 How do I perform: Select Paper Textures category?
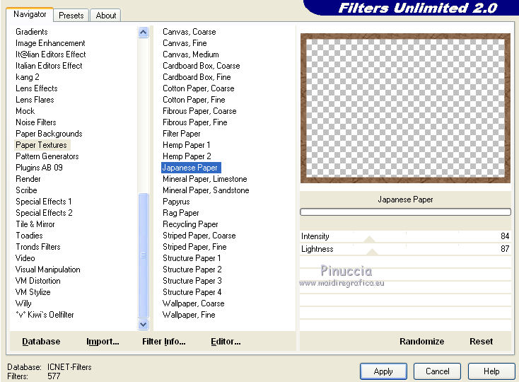[x=42, y=145]
